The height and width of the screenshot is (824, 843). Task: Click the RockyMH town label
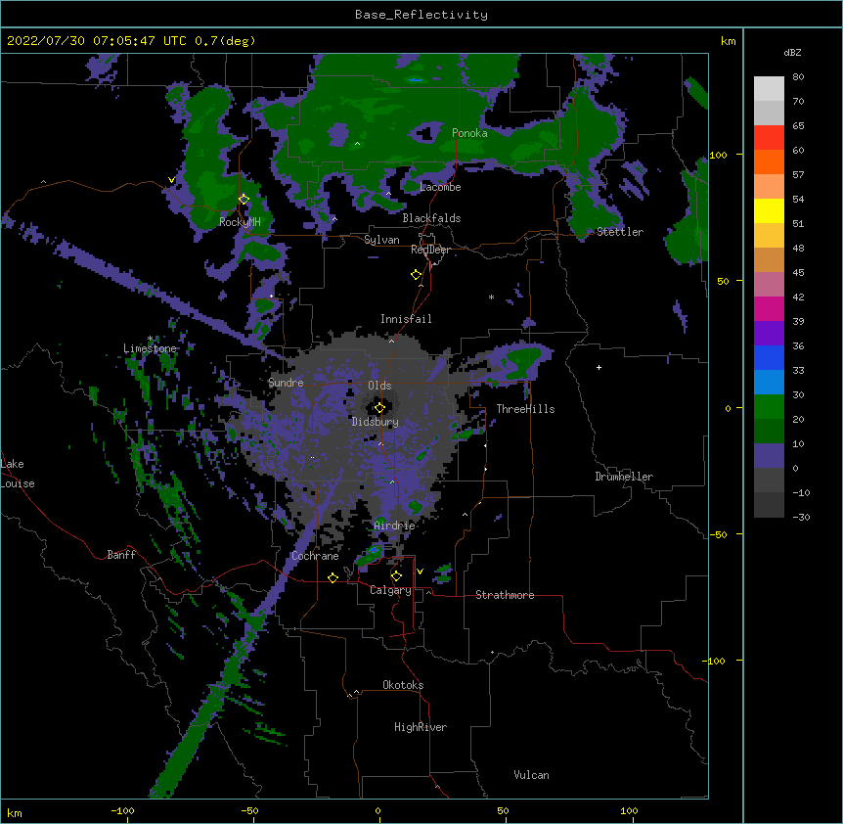tap(240, 222)
